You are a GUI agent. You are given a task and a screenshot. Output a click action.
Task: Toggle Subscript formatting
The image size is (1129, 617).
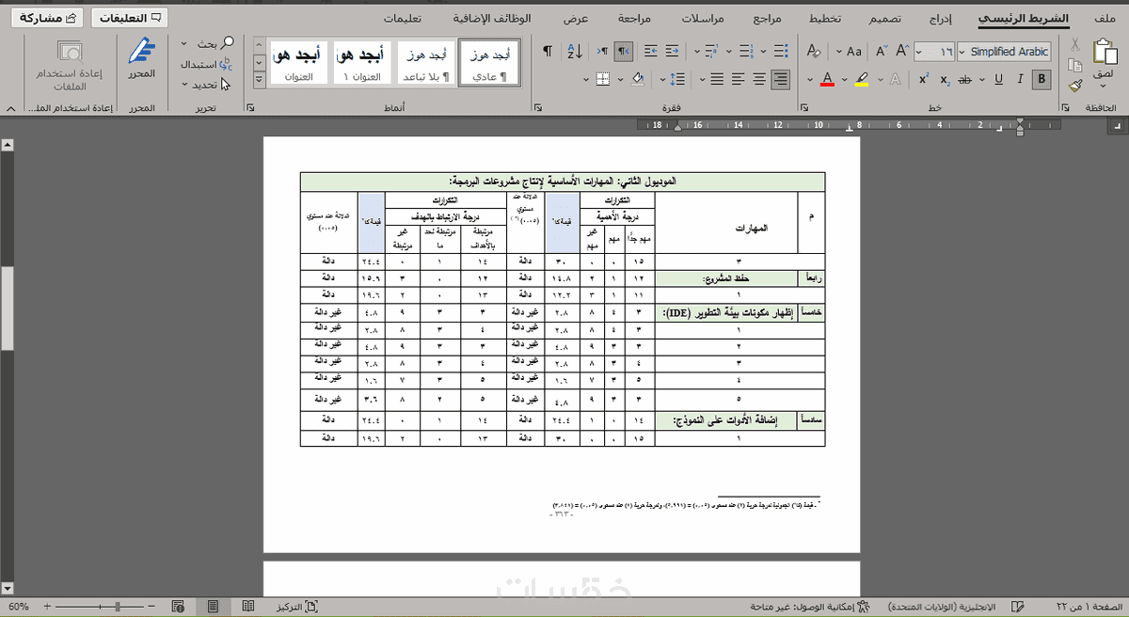point(945,79)
